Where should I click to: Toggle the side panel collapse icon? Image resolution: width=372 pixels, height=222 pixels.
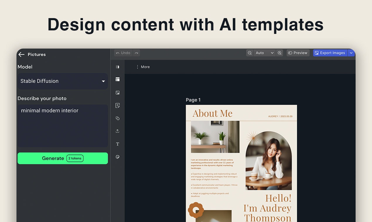click(x=117, y=67)
